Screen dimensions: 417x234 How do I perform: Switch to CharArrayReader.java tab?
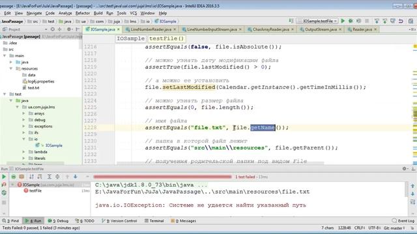[x=271, y=29]
